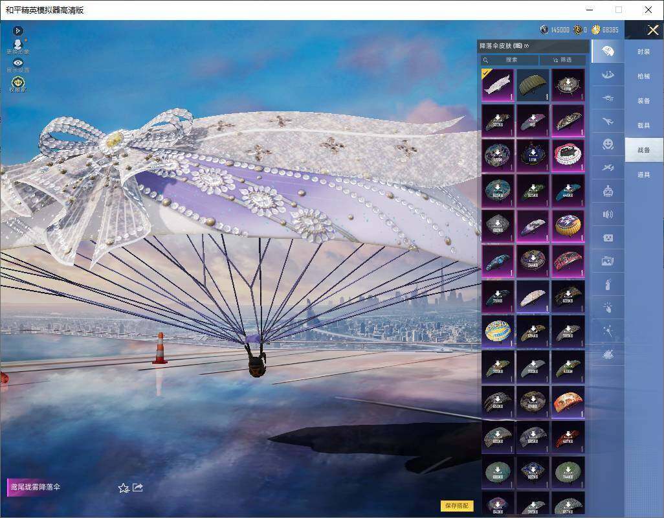Switch to the 装备 equipment tab
This screenshot has height=518, width=664.
(x=644, y=101)
